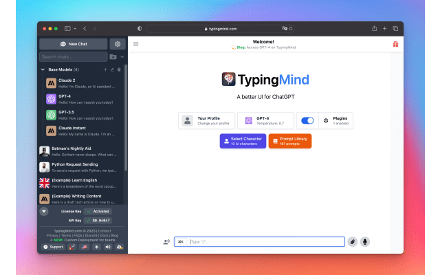440x275 pixels.
Task: Click the message input field
Action: point(259,241)
